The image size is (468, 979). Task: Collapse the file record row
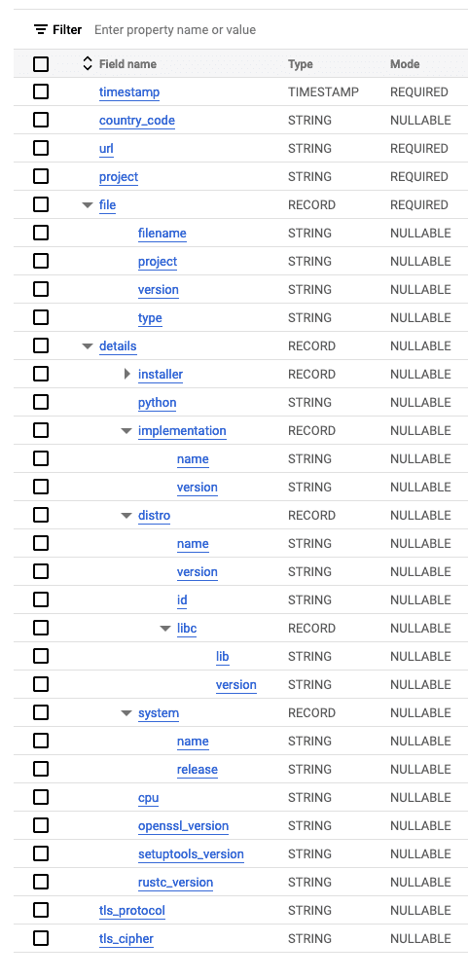[x=88, y=205]
